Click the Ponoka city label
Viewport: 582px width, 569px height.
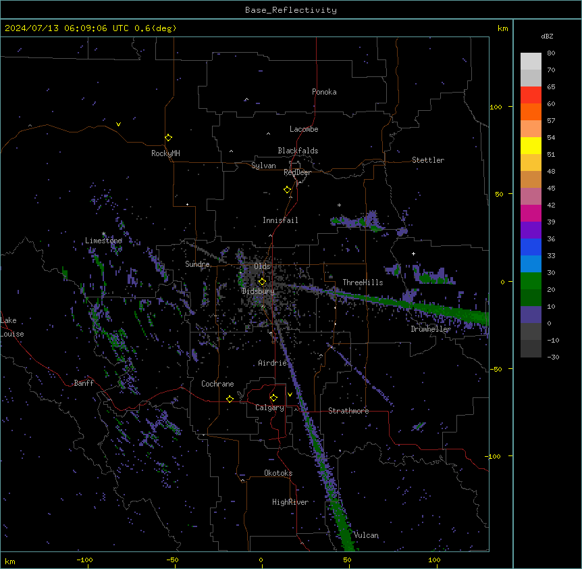(324, 92)
